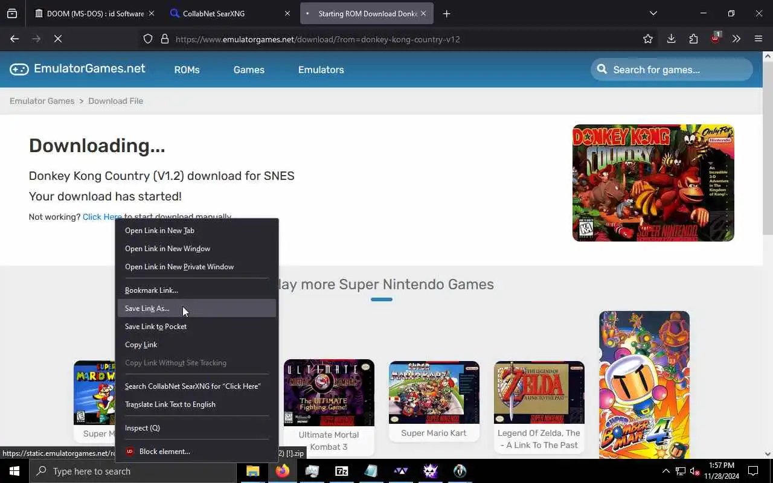The image size is (773, 483).
Task: Expand the list all tabs dropdown
Action: pos(653,13)
